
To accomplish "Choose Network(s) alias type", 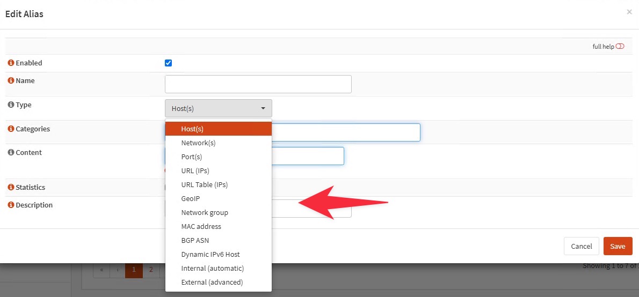I will pyautogui.click(x=219, y=143).
